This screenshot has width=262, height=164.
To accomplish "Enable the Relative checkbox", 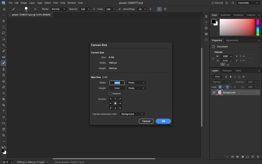I will 110,94.
